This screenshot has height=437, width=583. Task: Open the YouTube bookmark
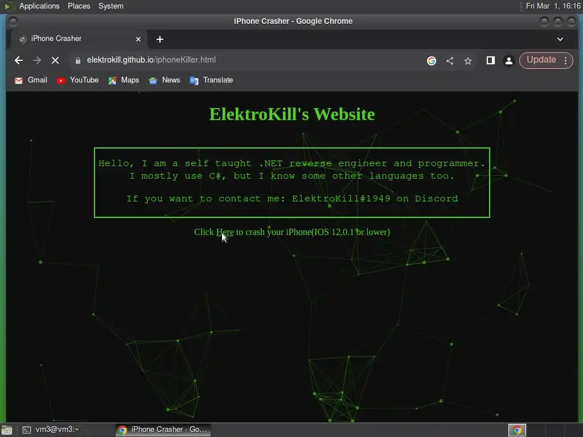(77, 80)
